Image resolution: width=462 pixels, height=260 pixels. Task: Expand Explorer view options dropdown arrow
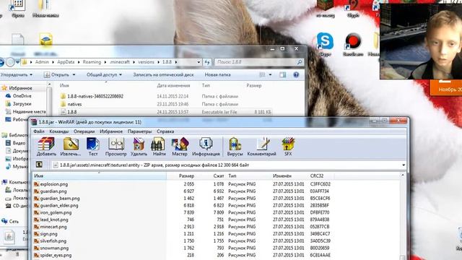point(270,75)
